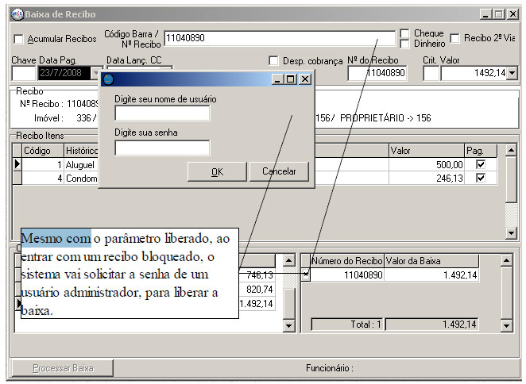Click the Baixa de Recibo title bar icon
The width and height of the screenshot is (526, 384).
pos(17,13)
